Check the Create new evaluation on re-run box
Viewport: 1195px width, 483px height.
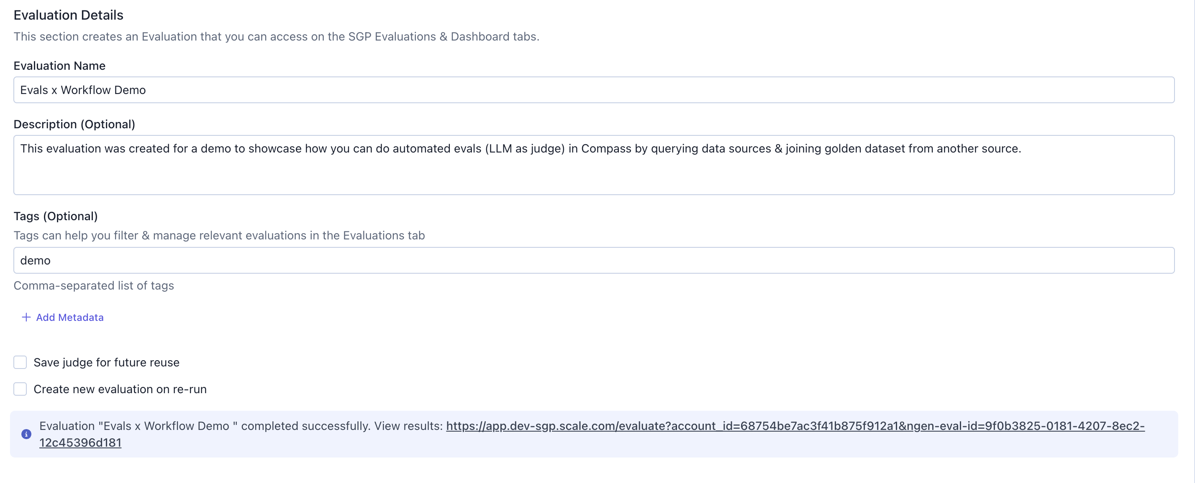point(20,389)
